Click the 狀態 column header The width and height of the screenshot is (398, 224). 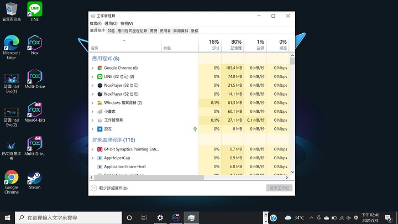(180, 45)
